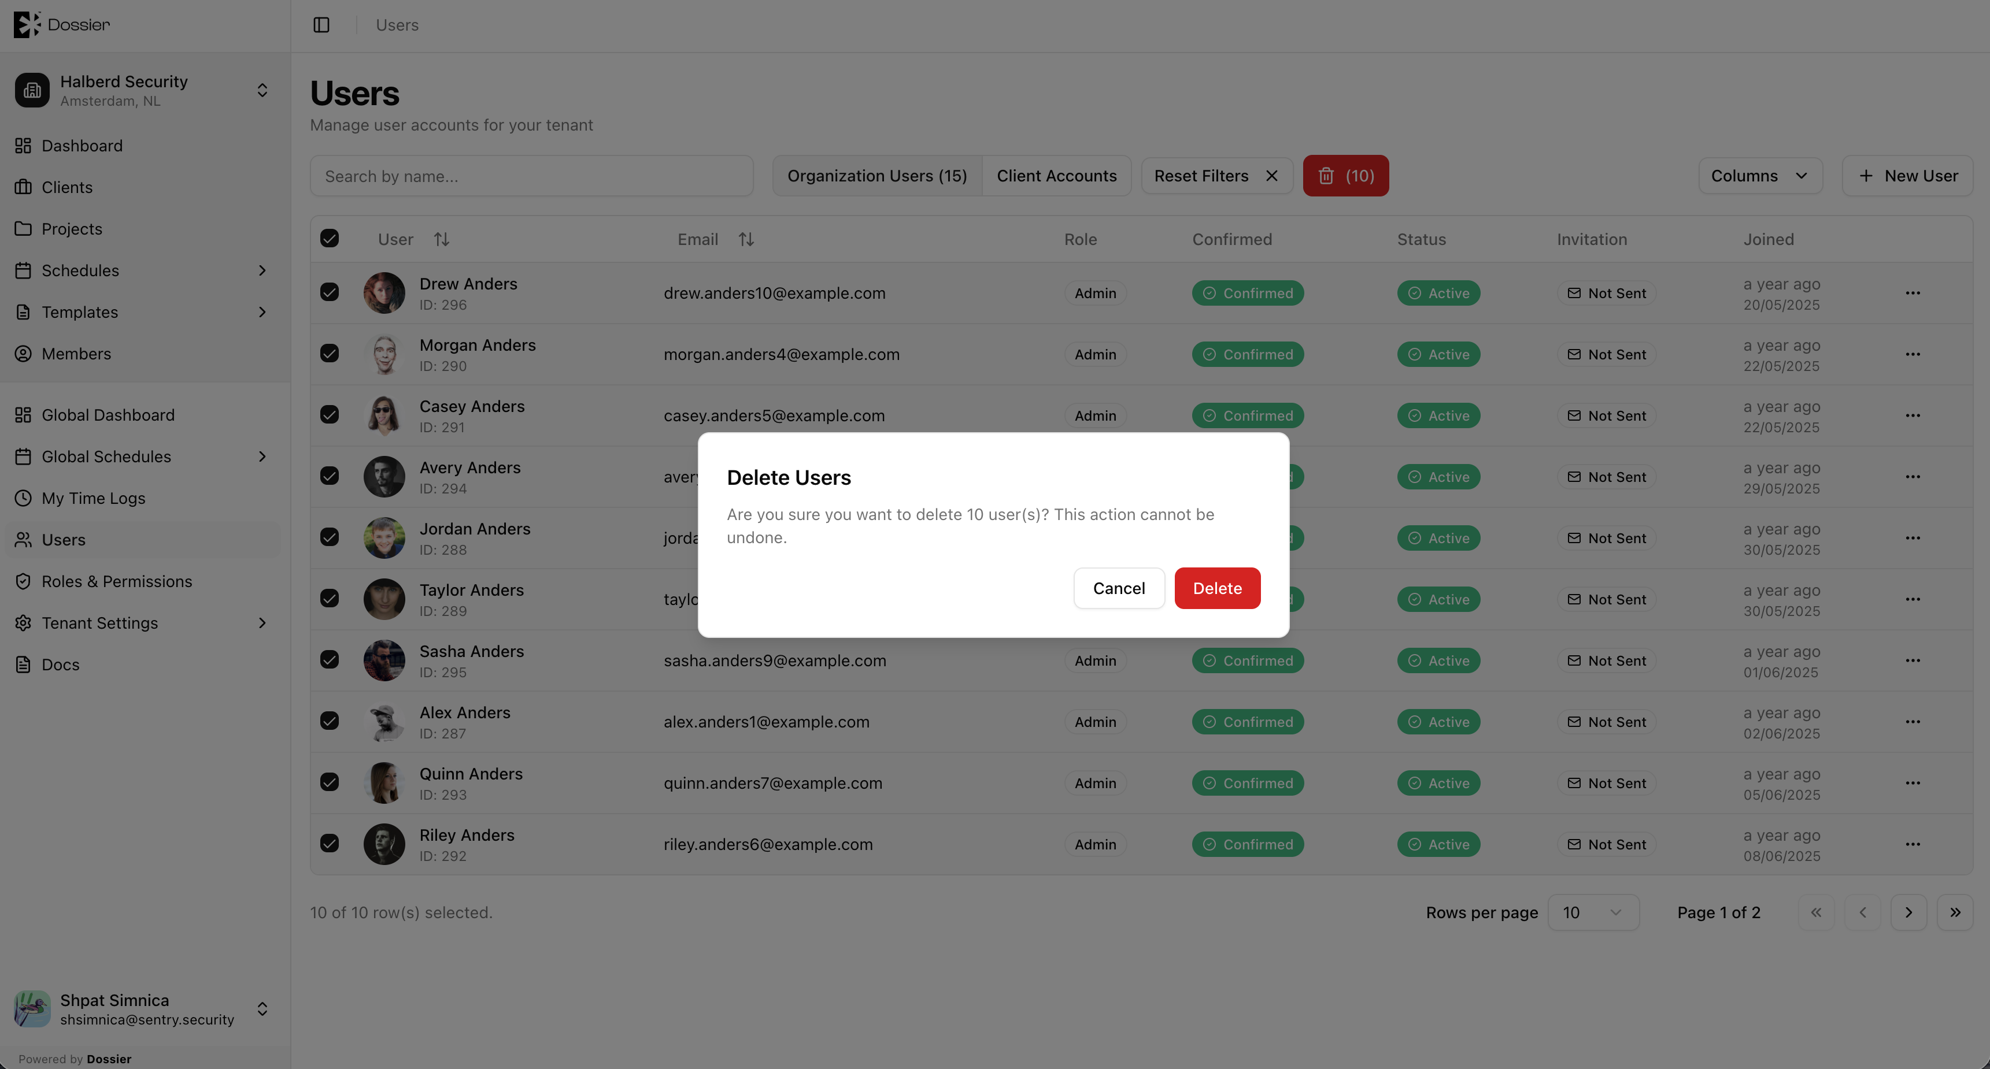Open row actions for Alex Anders
1990x1069 pixels.
click(1913, 722)
